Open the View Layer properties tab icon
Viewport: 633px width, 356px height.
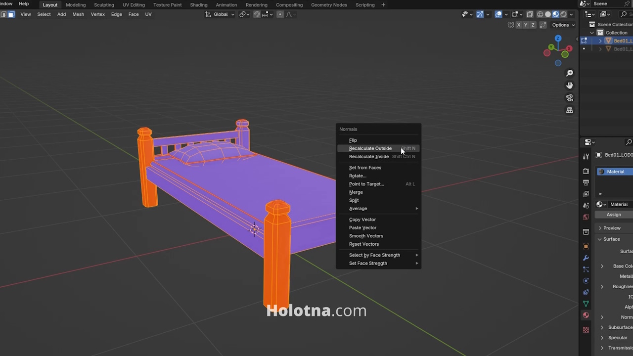click(x=586, y=194)
